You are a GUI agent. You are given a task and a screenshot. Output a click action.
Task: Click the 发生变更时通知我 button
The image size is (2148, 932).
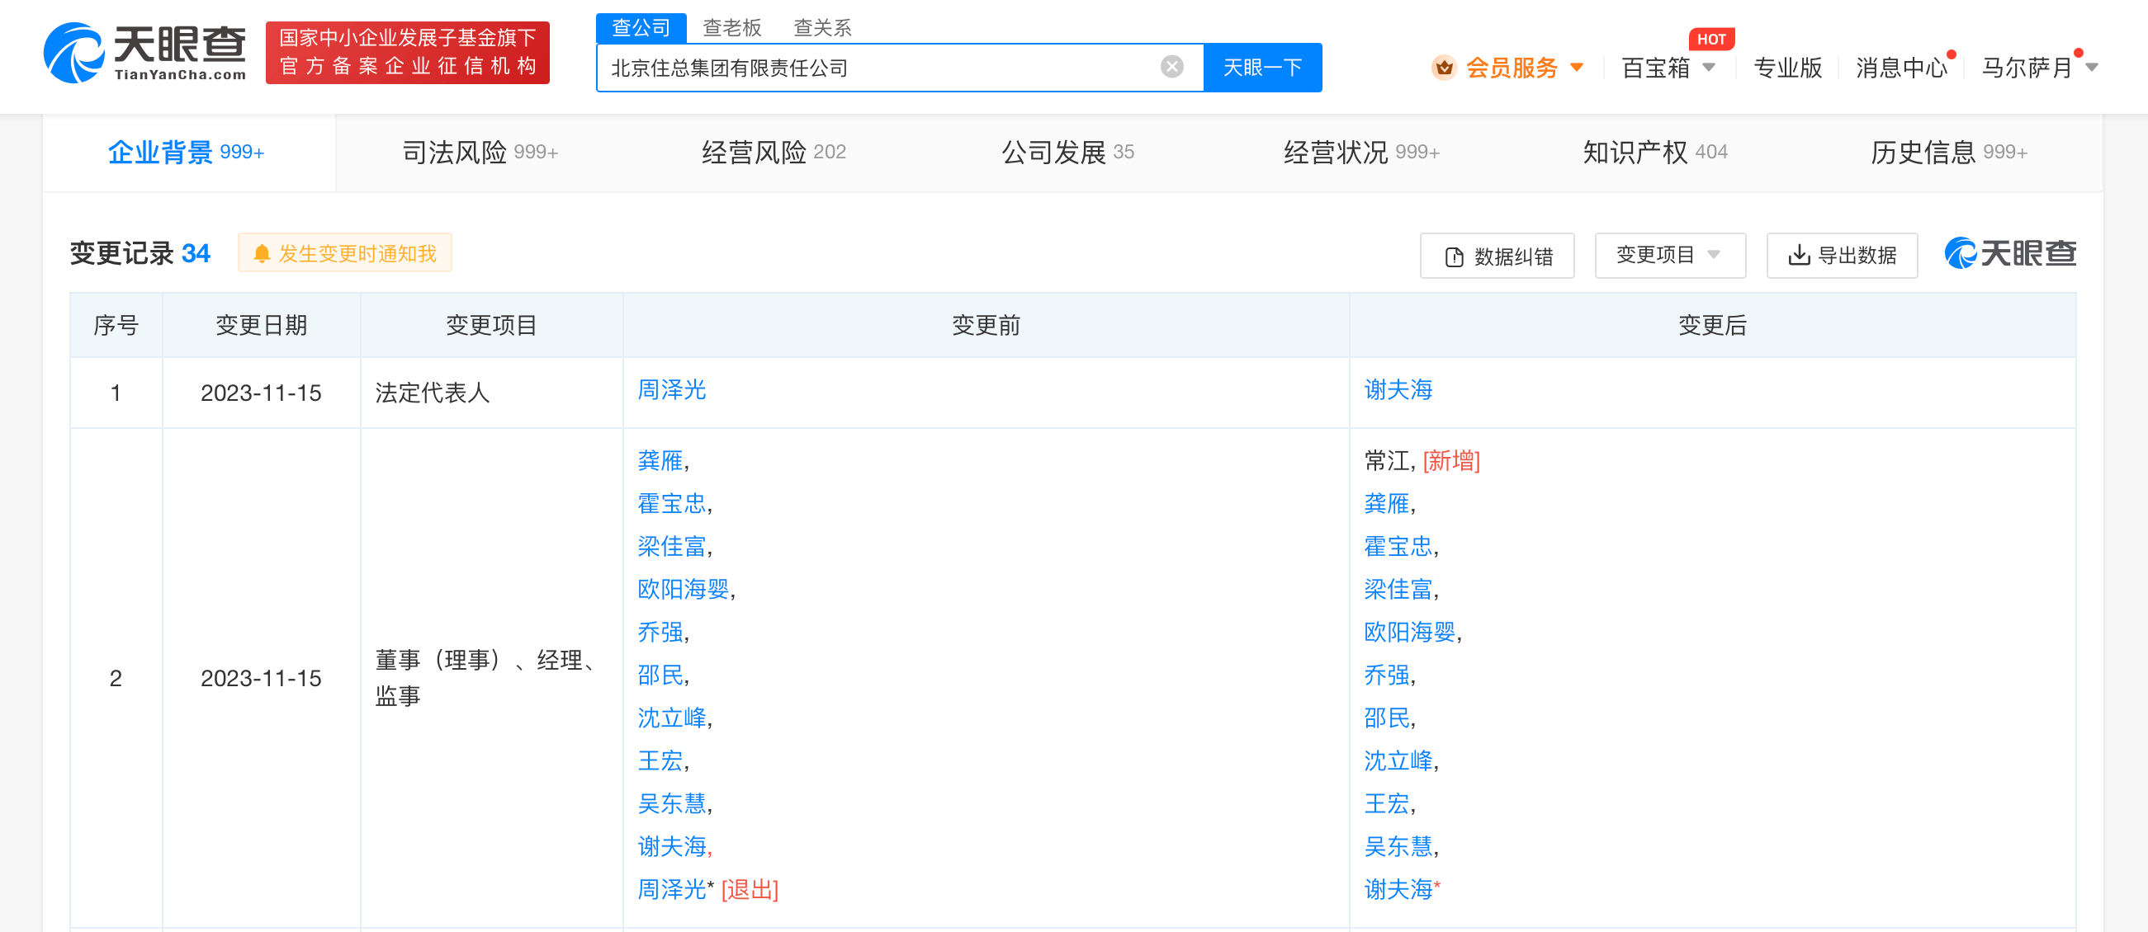click(345, 253)
